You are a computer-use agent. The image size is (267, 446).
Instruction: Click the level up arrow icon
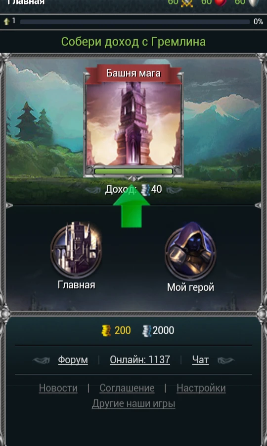(7, 22)
